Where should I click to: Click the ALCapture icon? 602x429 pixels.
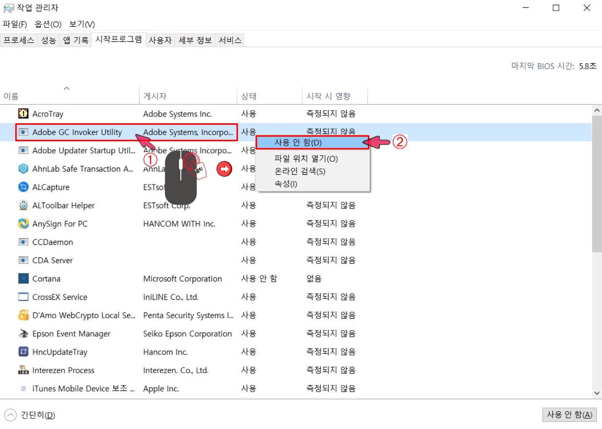[x=23, y=187]
